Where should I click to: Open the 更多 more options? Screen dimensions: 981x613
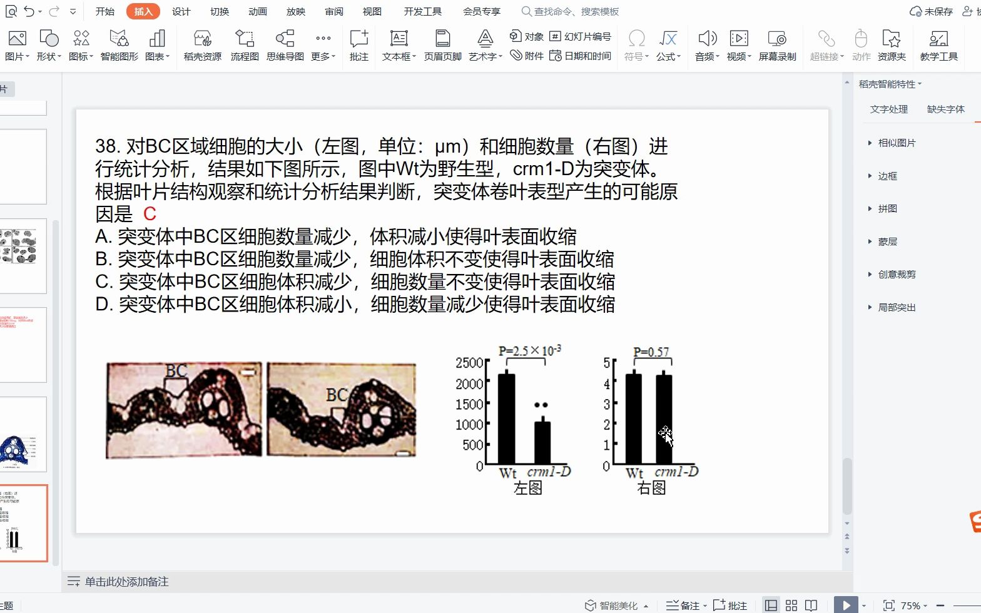pyautogui.click(x=323, y=46)
